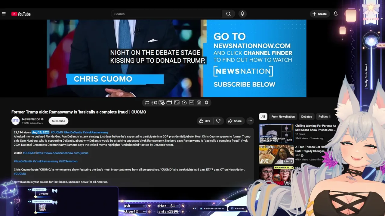Screen dimensions: 385x216
Task: Toggle the eye-overlay visibility icon
Action: [x=162, y=103]
